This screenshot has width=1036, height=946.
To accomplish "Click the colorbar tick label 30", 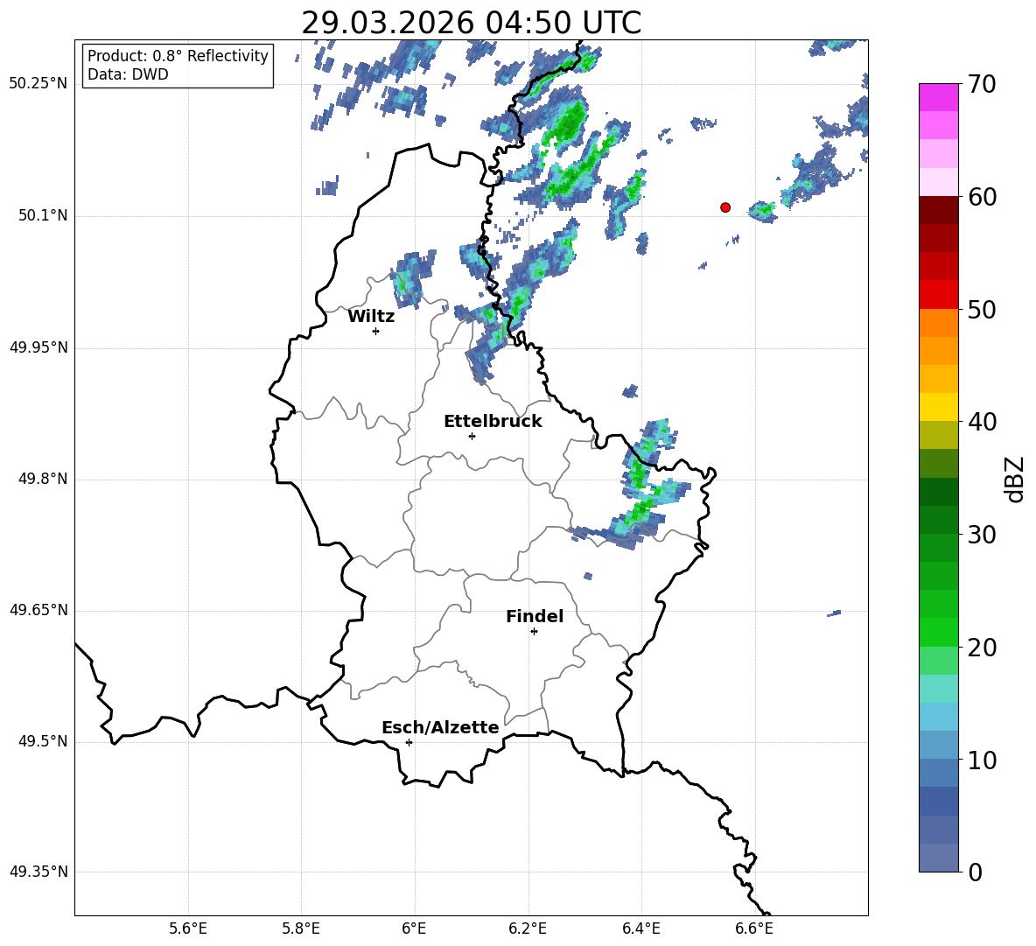I will [x=982, y=535].
